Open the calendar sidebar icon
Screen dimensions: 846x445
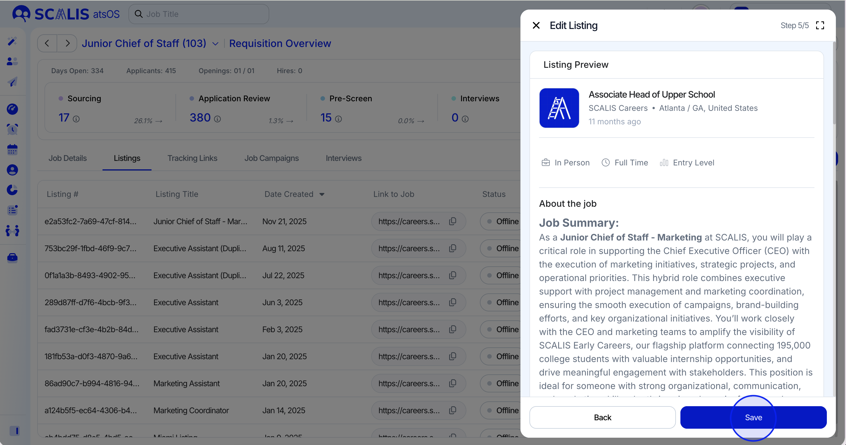click(x=12, y=150)
